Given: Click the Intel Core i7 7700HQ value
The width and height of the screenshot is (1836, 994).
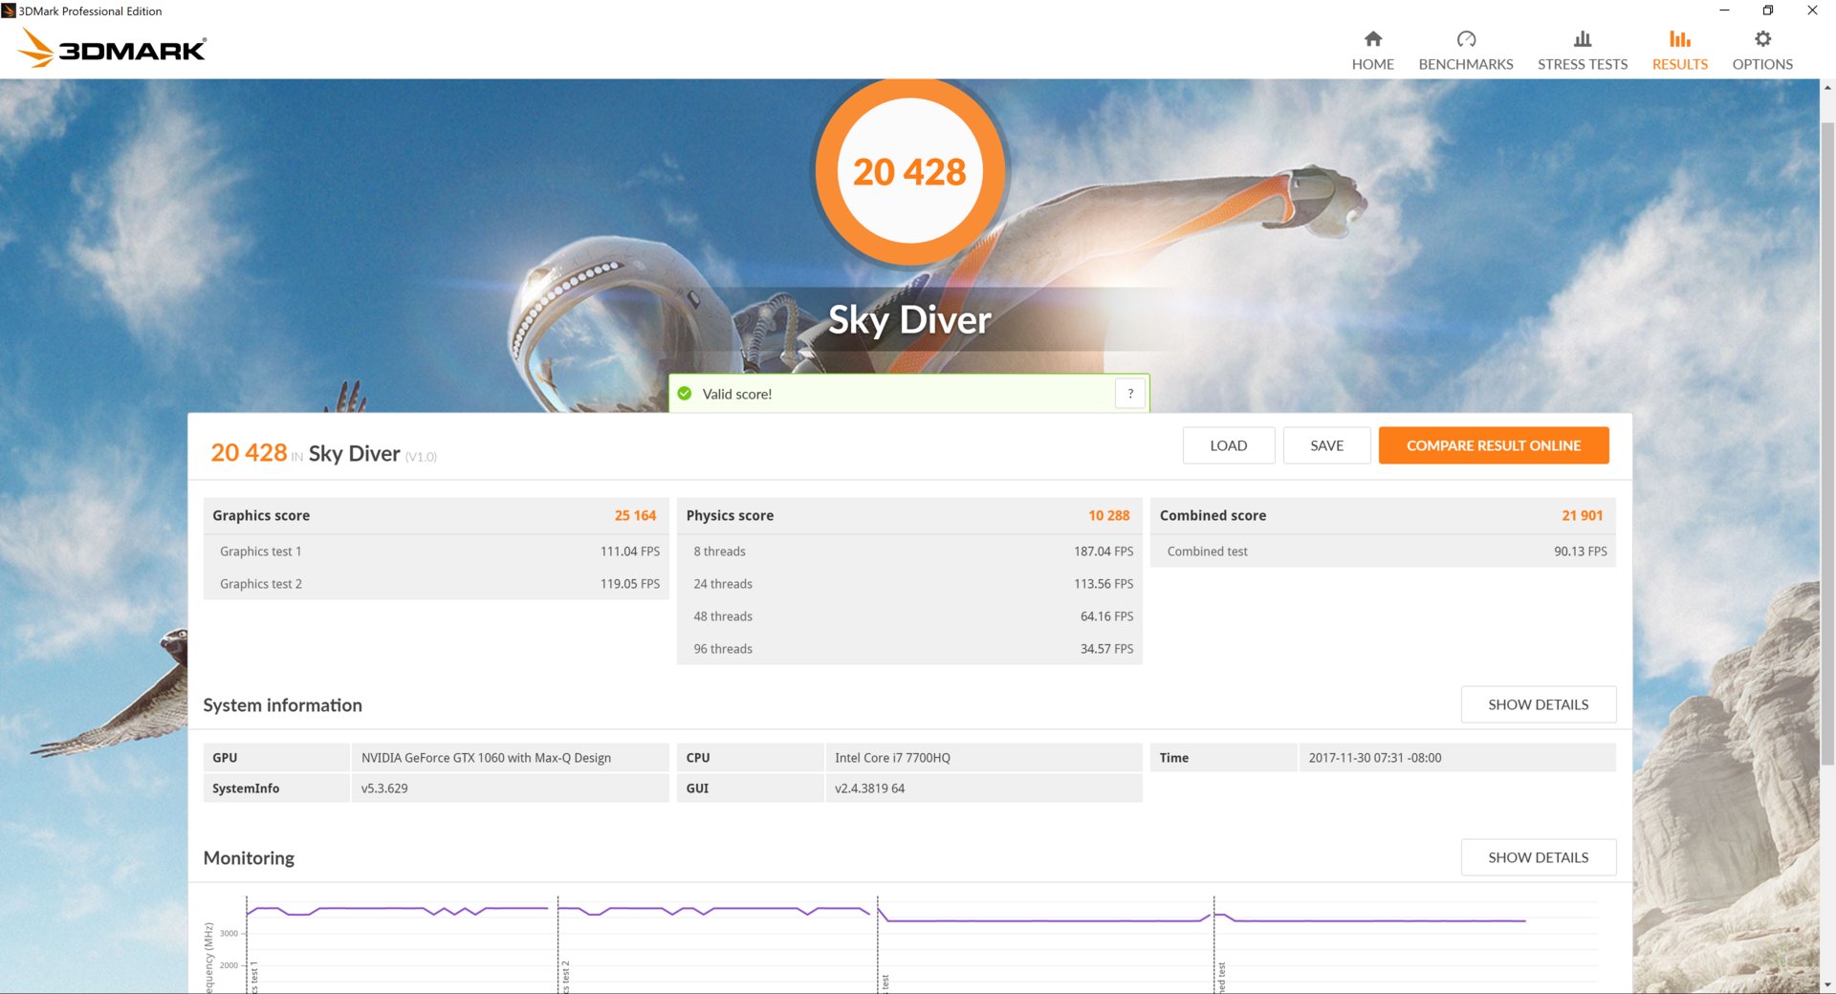Looking at the screenshot, I should click(x=892, y=758).
